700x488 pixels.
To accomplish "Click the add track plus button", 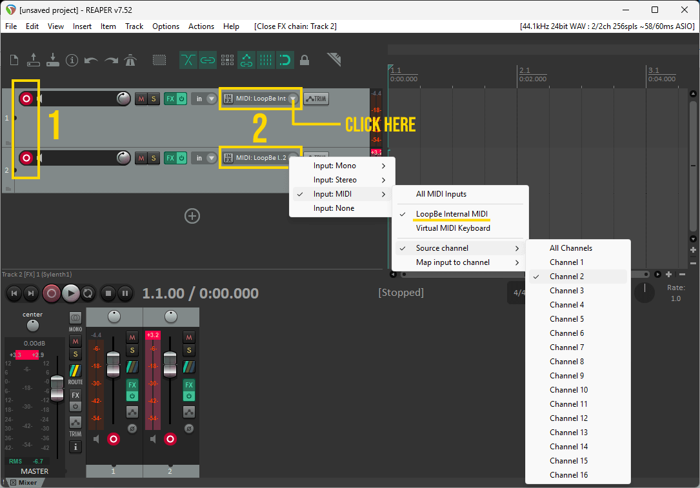I will click(192, 216).
